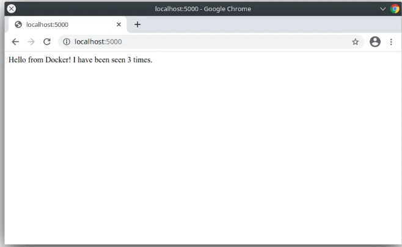Screen dimensions: 402x247
Task: Bookmark this page with the star icon
Action: point(355,41)
